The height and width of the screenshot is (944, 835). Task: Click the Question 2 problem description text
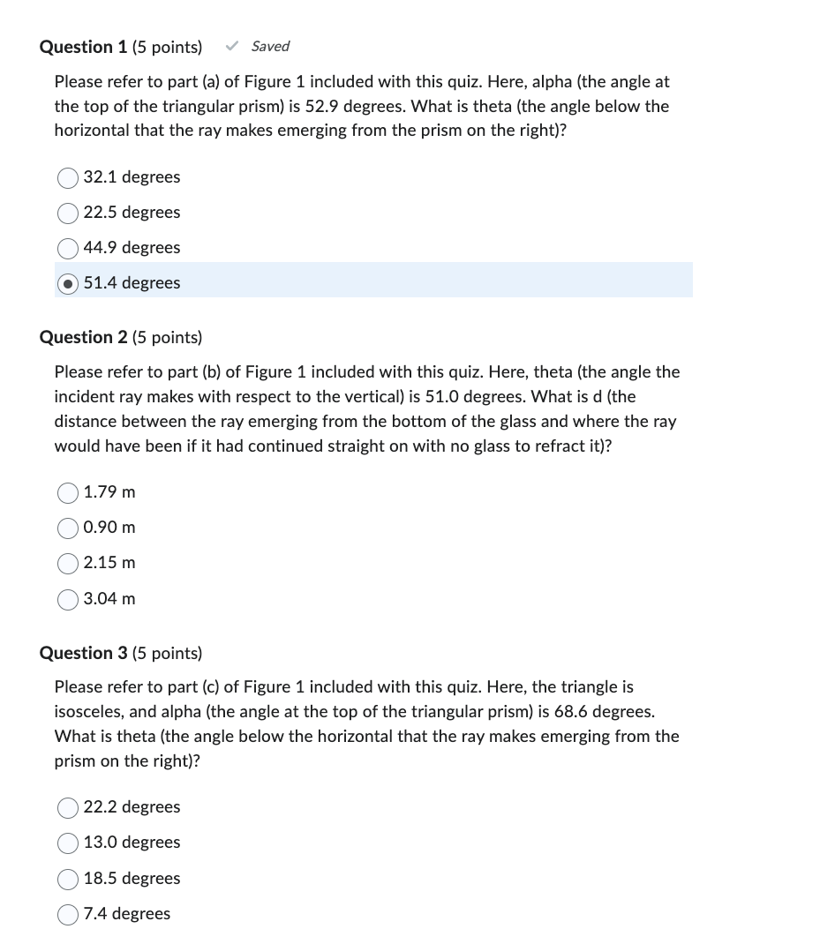(x=366, y=408)
